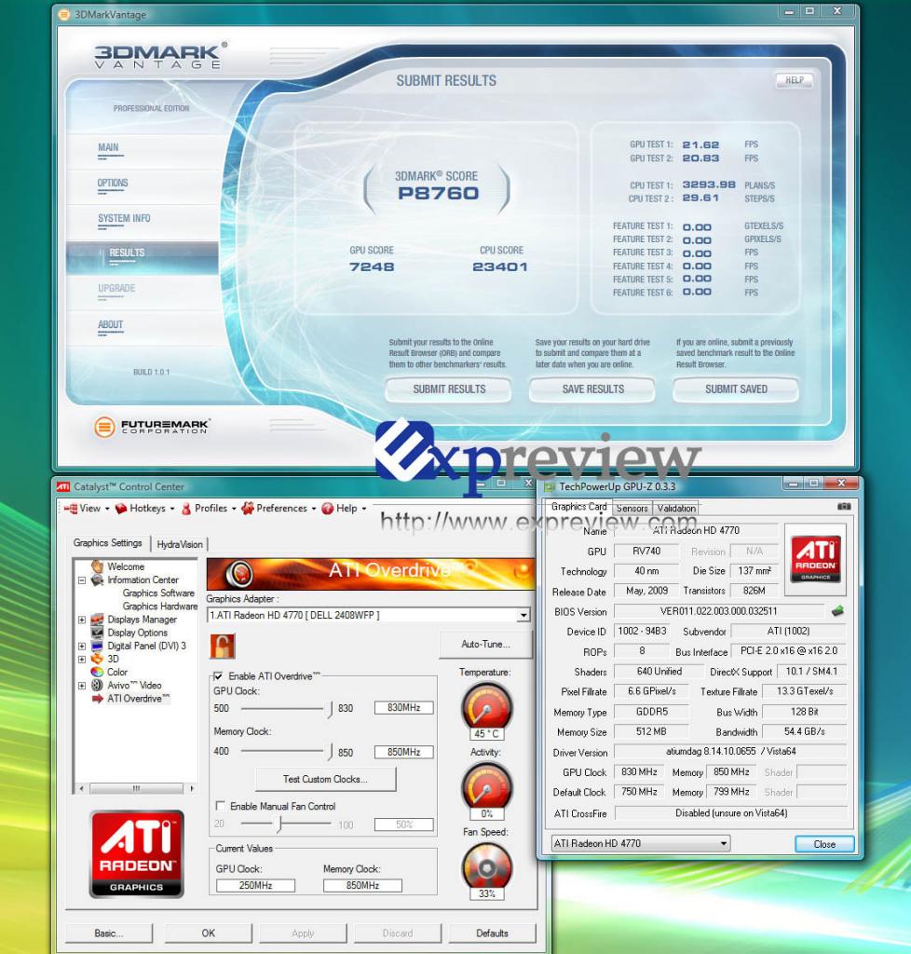
Task: Click the GPU Clock slider handle
Action: coord(331,709)
